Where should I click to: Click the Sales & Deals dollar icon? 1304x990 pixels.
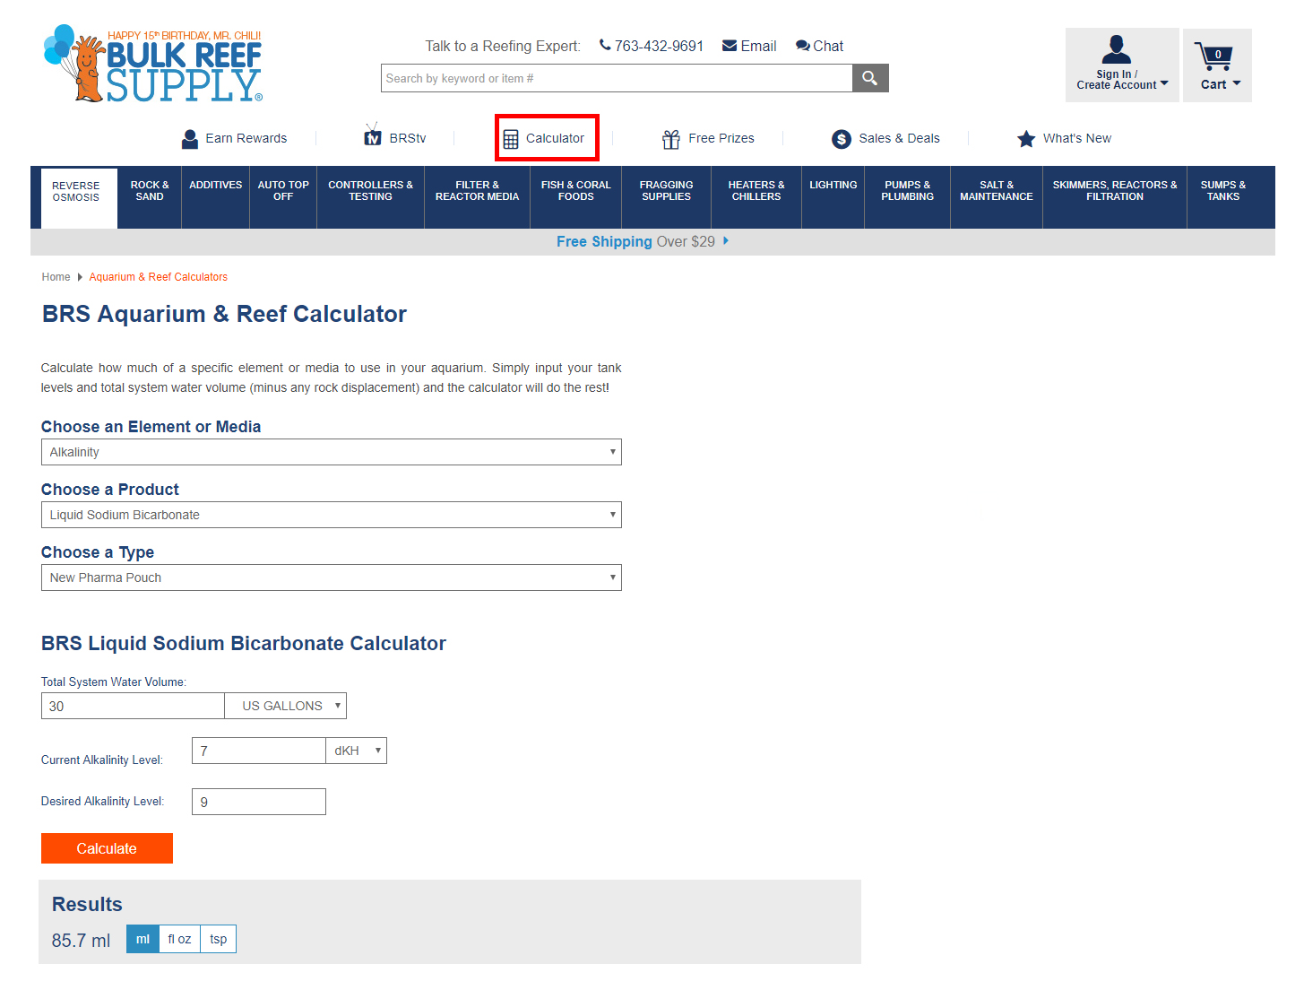click(842, 139)
